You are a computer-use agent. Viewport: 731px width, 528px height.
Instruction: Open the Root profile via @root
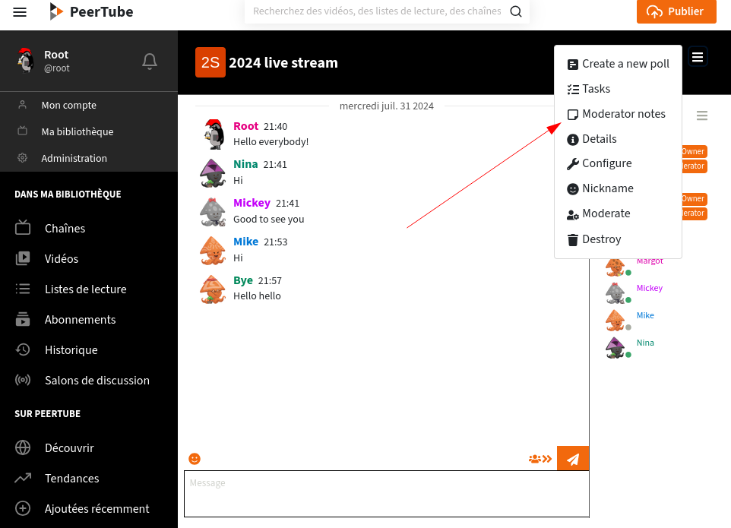tap(56, 68)
